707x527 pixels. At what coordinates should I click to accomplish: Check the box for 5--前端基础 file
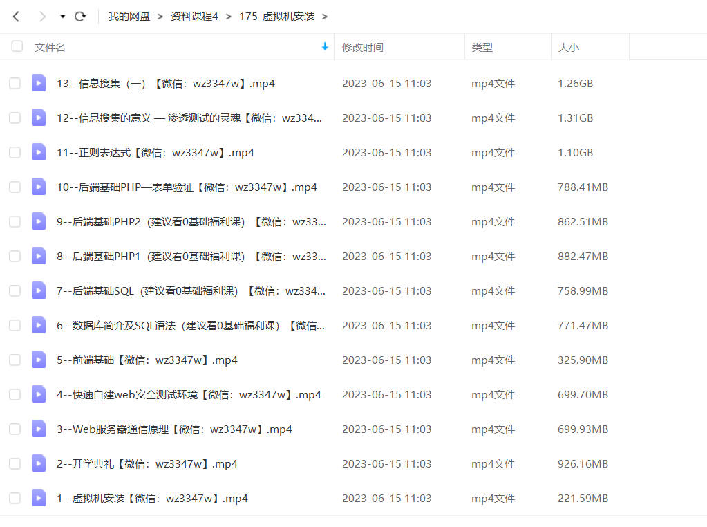15,360
